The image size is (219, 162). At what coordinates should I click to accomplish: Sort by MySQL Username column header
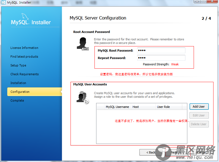(x=117, y=107)
